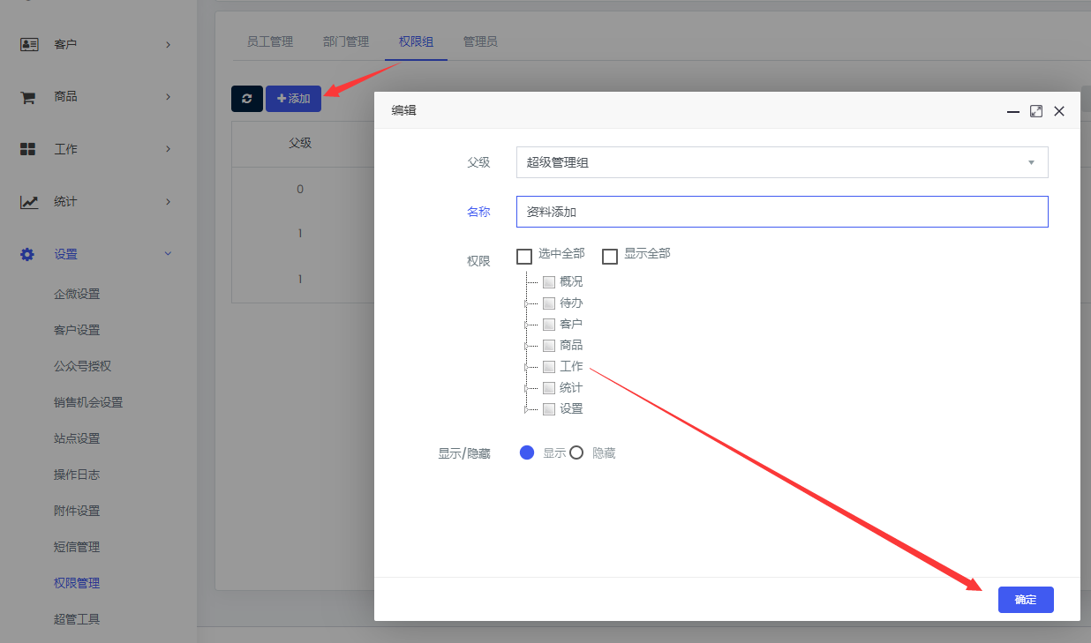This screenshot has width=1091, height=643.
Task: Check the 选中全部 checkbox
Action: click(524, 257)
